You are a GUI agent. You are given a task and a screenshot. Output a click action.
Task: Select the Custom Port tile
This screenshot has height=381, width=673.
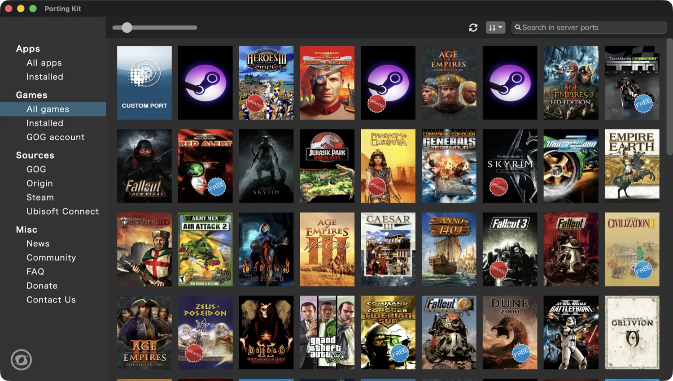pos(144,83)
